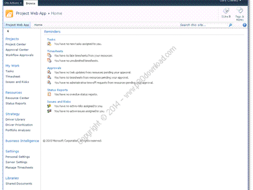Open the Libraries heading link
The height and width of the screenshot is (190, 253).
coord(12,178)
